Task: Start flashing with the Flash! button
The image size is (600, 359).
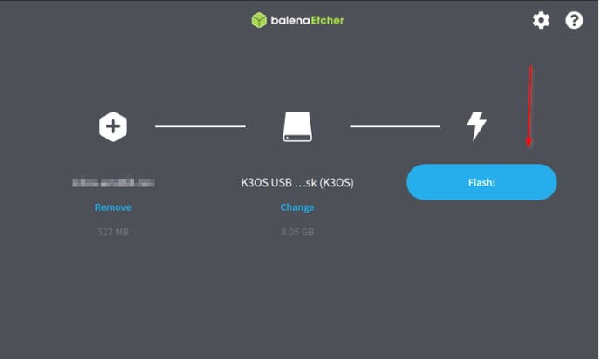Action: (x=481, y=182)
